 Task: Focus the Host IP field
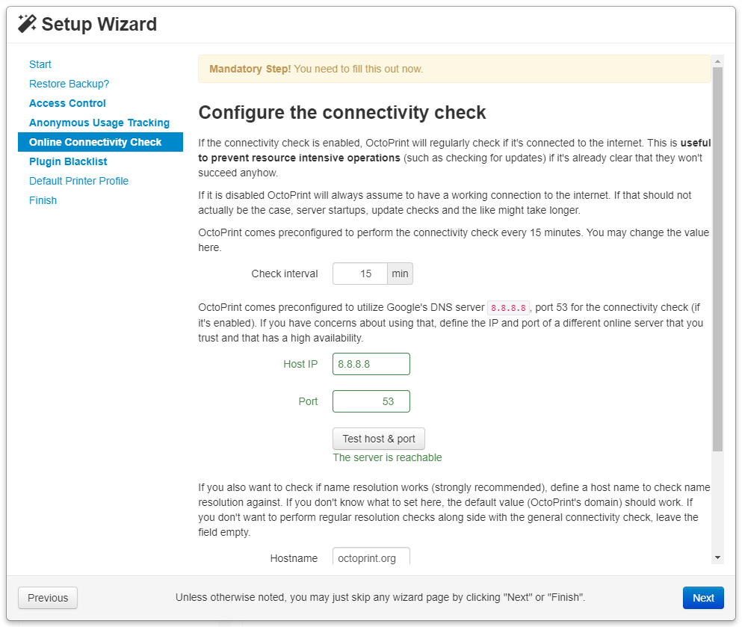point(371,364)
